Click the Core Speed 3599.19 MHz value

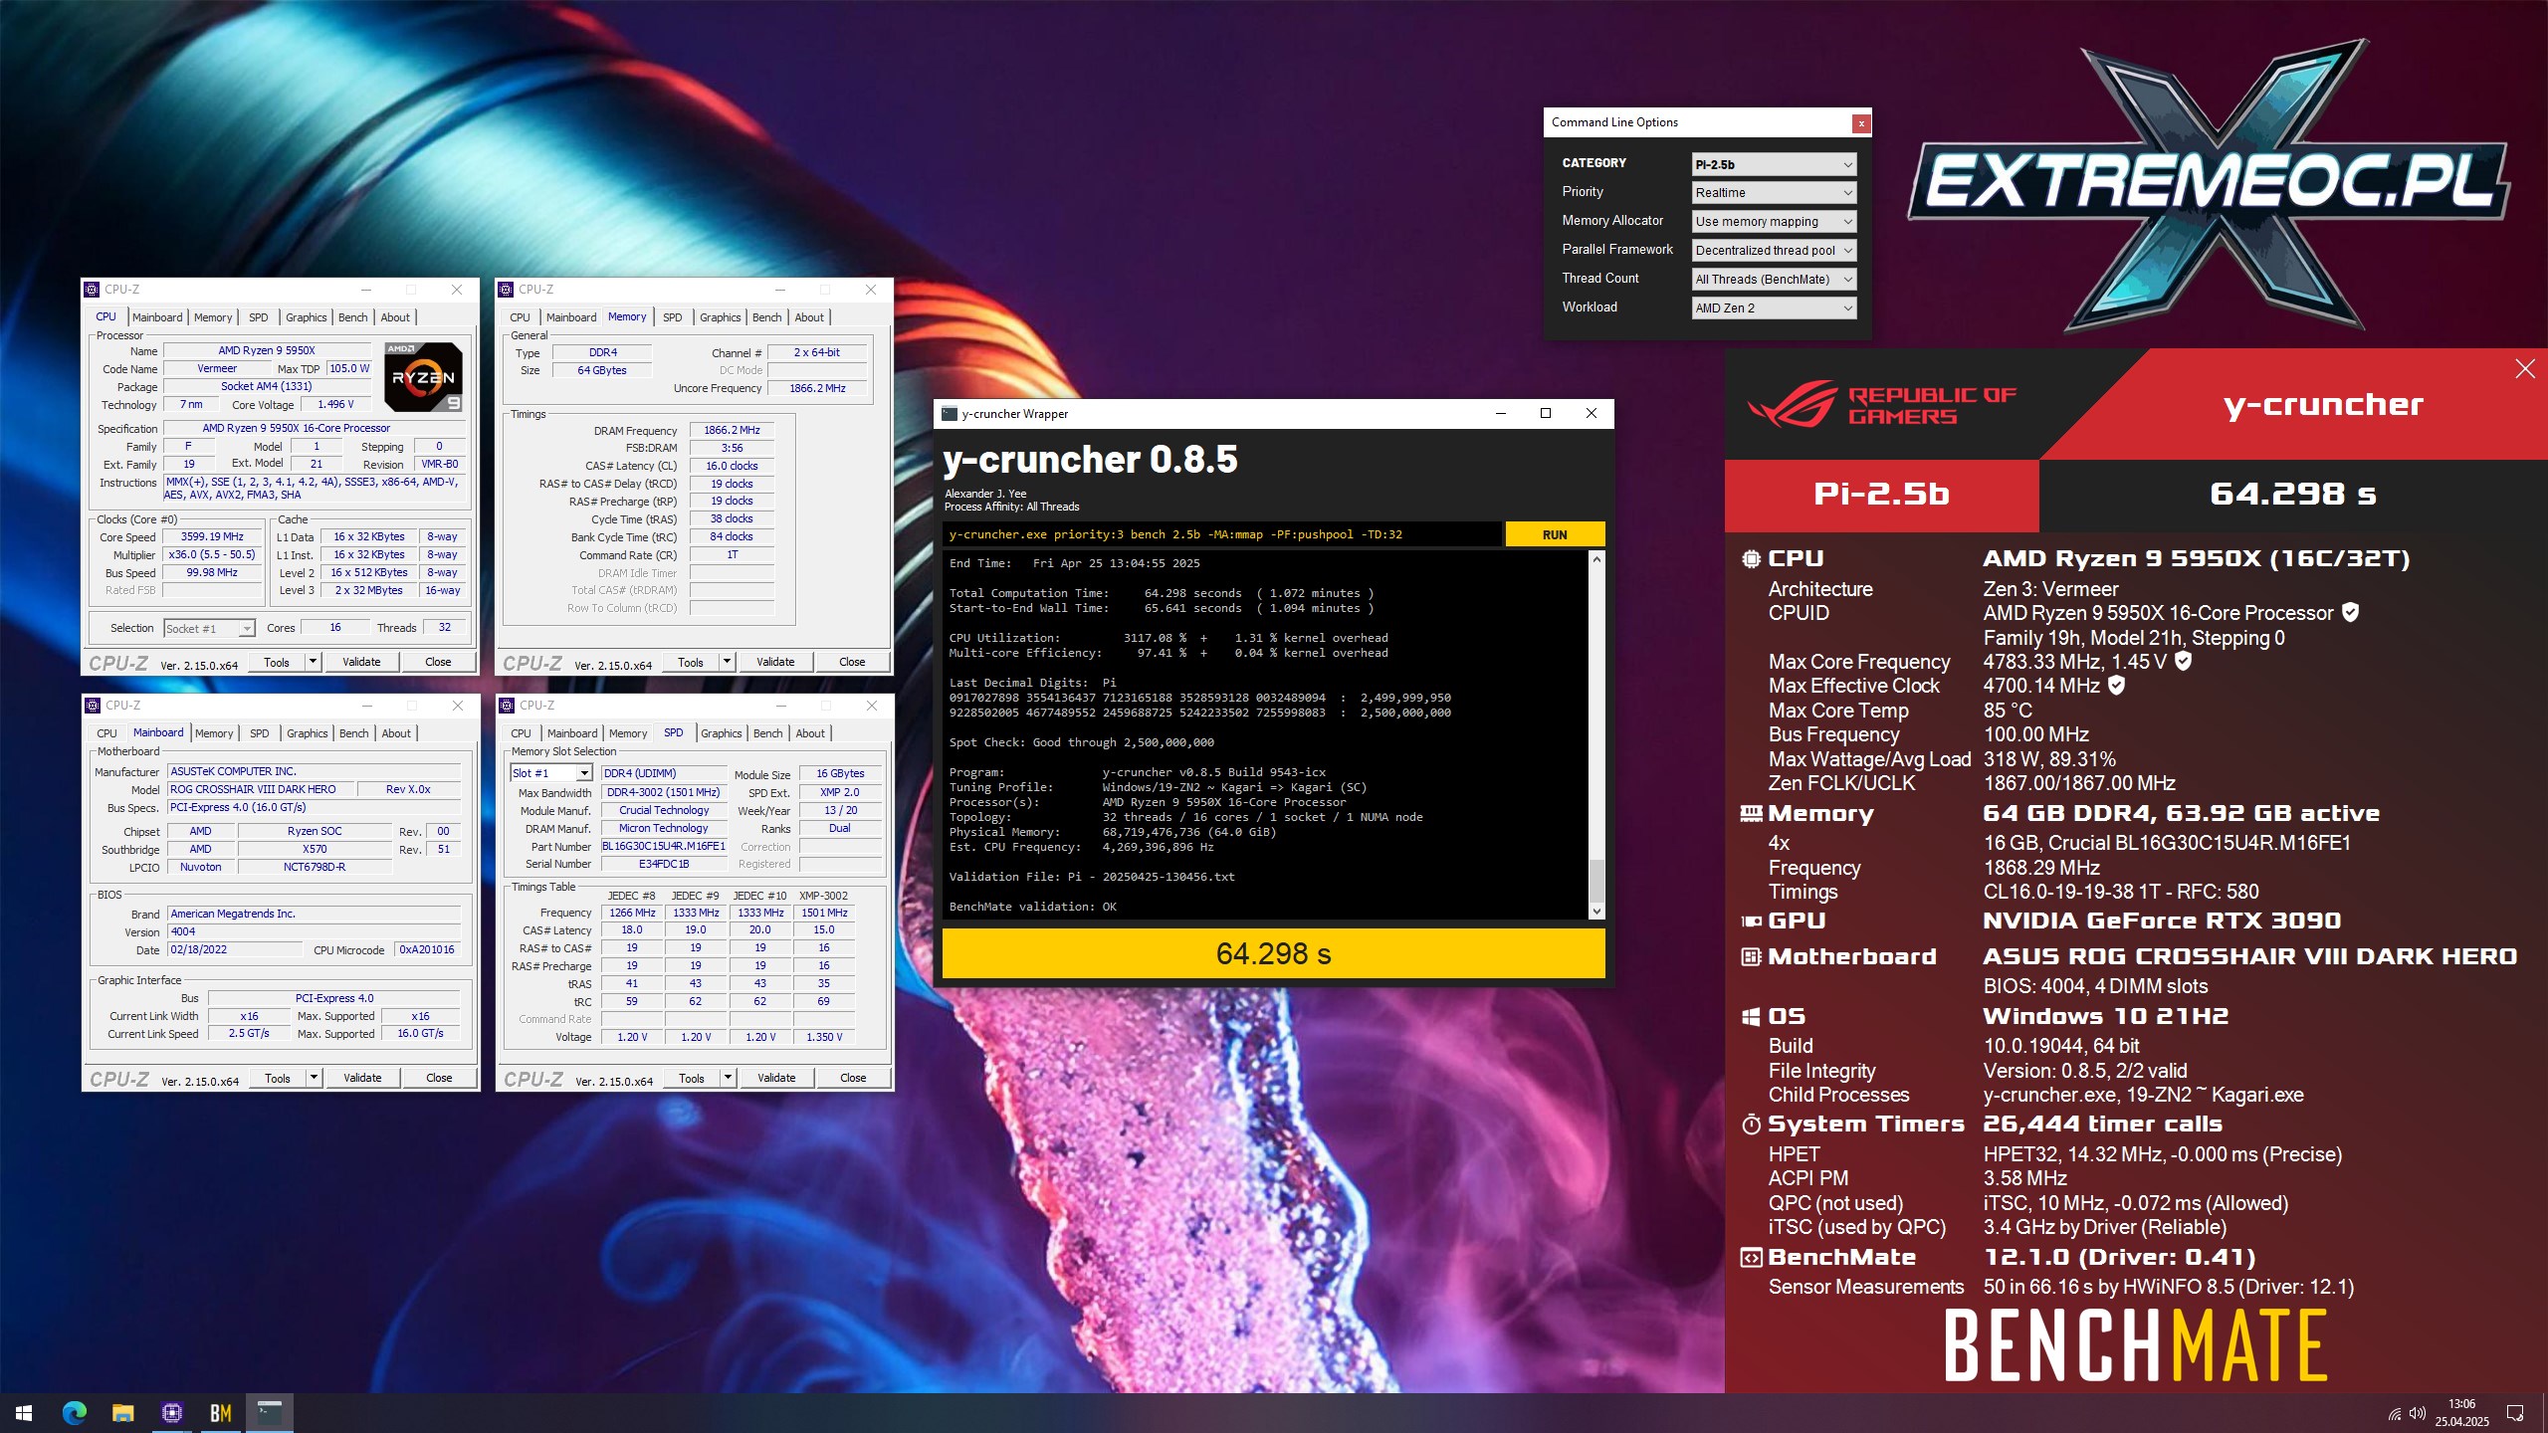212,536
